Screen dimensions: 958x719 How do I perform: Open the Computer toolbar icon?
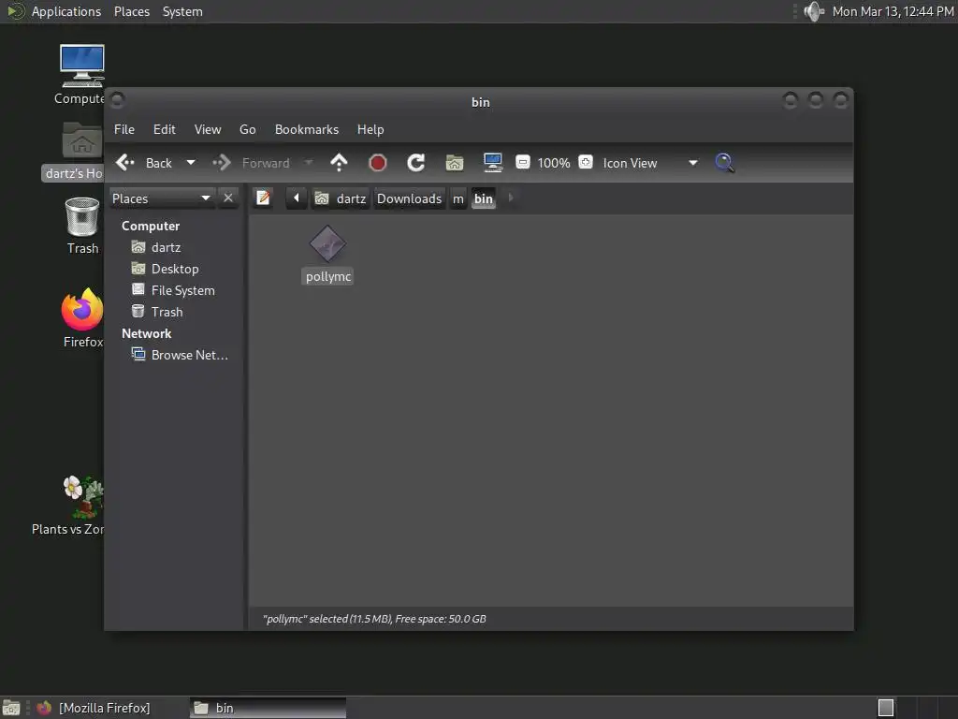pyautogui.click(x=492, y=162)
